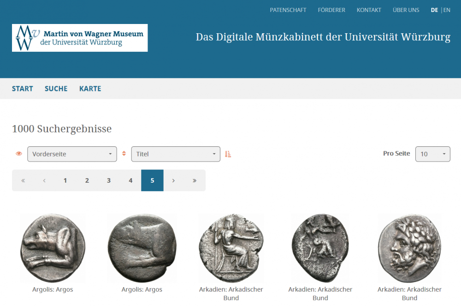
Task: Open the bearded head Arkadischer Bund coin
Action: coord(409,248)
